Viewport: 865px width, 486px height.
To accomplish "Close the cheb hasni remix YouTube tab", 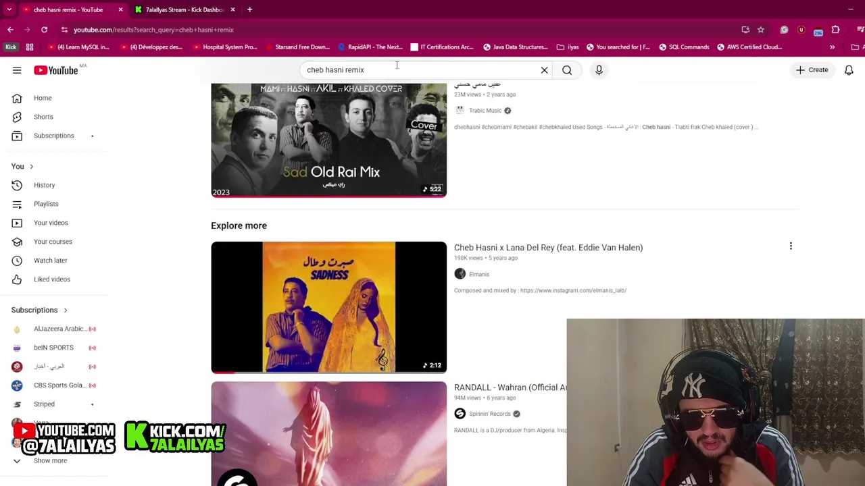I will [x=120, y=9].
